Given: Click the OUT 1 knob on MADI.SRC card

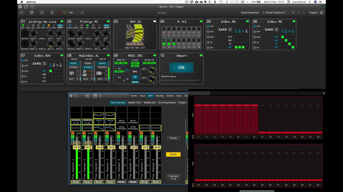Looking at the screenshot, I should pyautogui.click(x=152, y=70).
